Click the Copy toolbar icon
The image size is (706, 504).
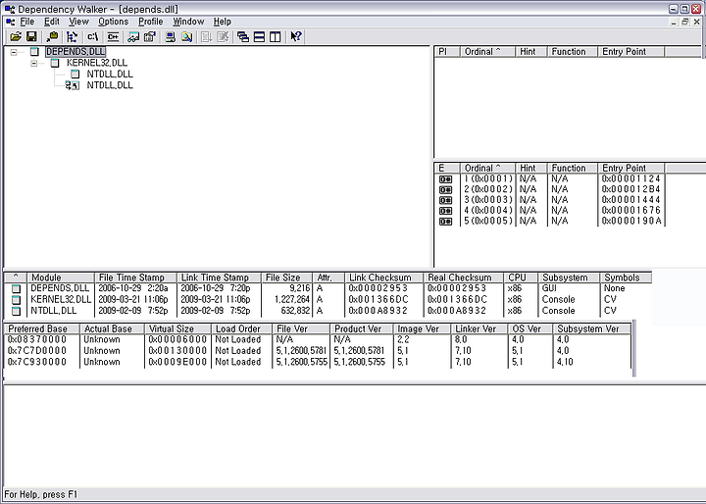pyautogui.click(x=52, y=37)
